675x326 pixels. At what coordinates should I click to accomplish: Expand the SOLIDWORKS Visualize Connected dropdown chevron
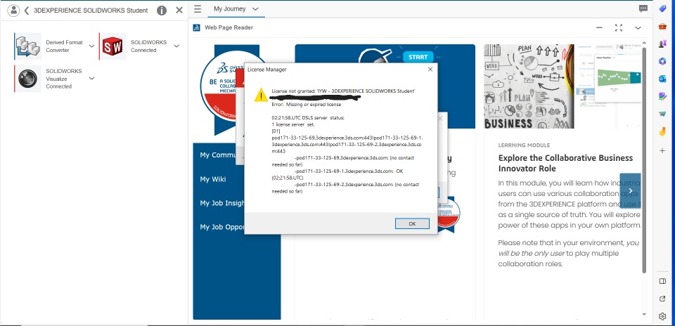coord(91,78)
